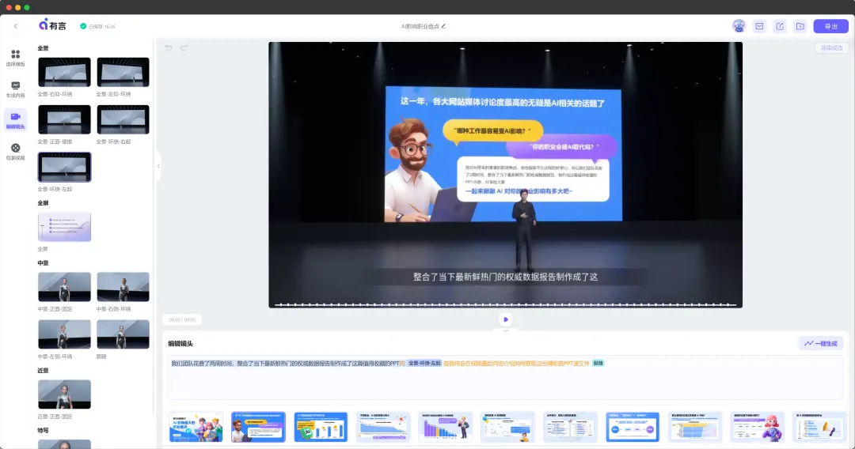Open the eighth slide with blue flow diagram
The width and height of the screenshot is (855, 449).
633,427
